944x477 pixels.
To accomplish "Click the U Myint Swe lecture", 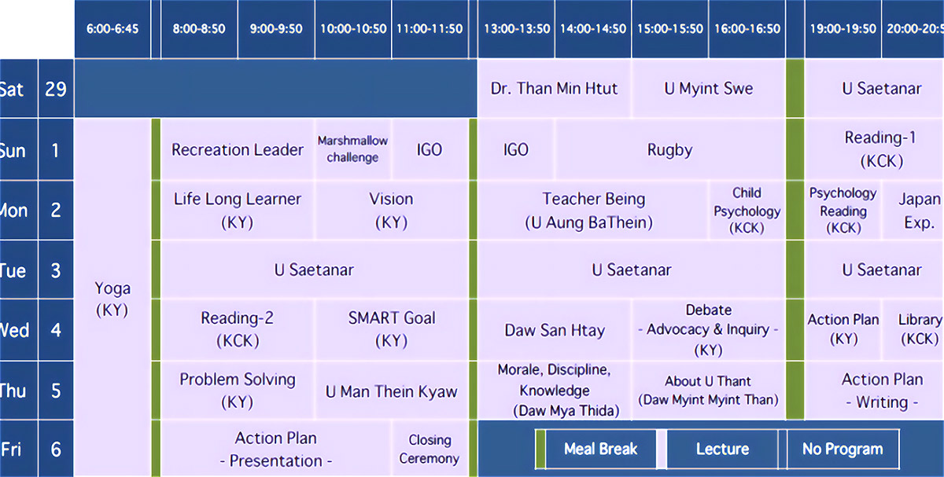I will pos(708,88).
